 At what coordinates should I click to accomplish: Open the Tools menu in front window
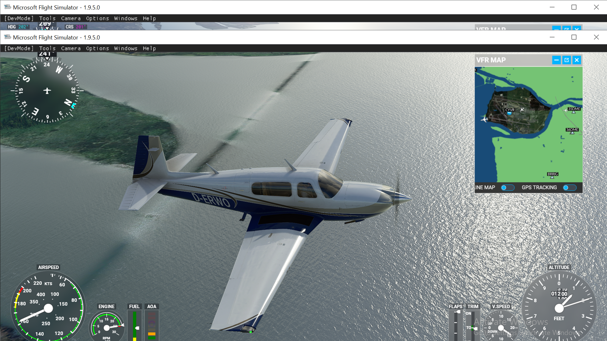(x=47, y=48)
